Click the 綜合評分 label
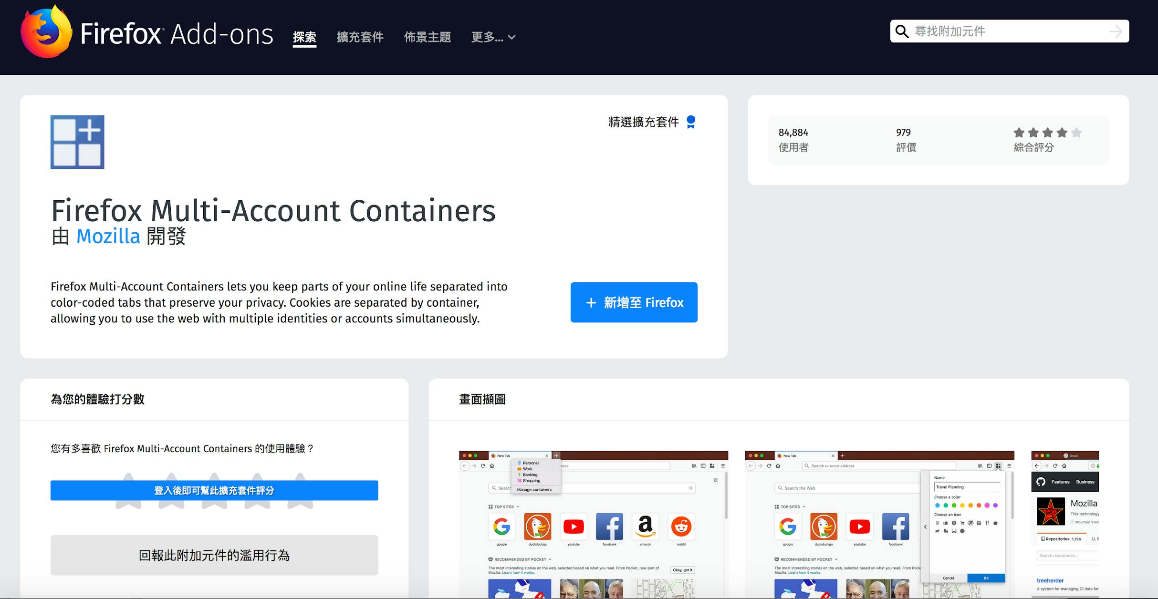 1033,147
